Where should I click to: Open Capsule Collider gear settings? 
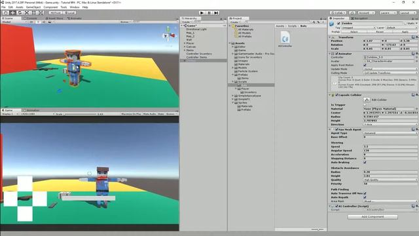point(417,94)
